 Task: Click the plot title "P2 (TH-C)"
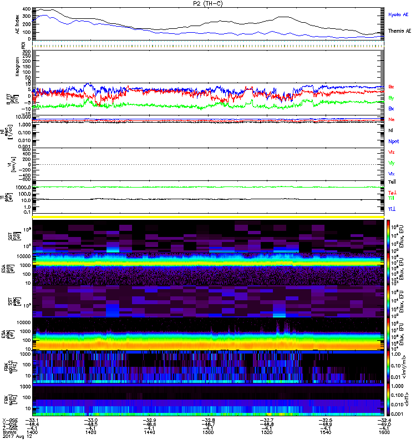pos(208,3)
